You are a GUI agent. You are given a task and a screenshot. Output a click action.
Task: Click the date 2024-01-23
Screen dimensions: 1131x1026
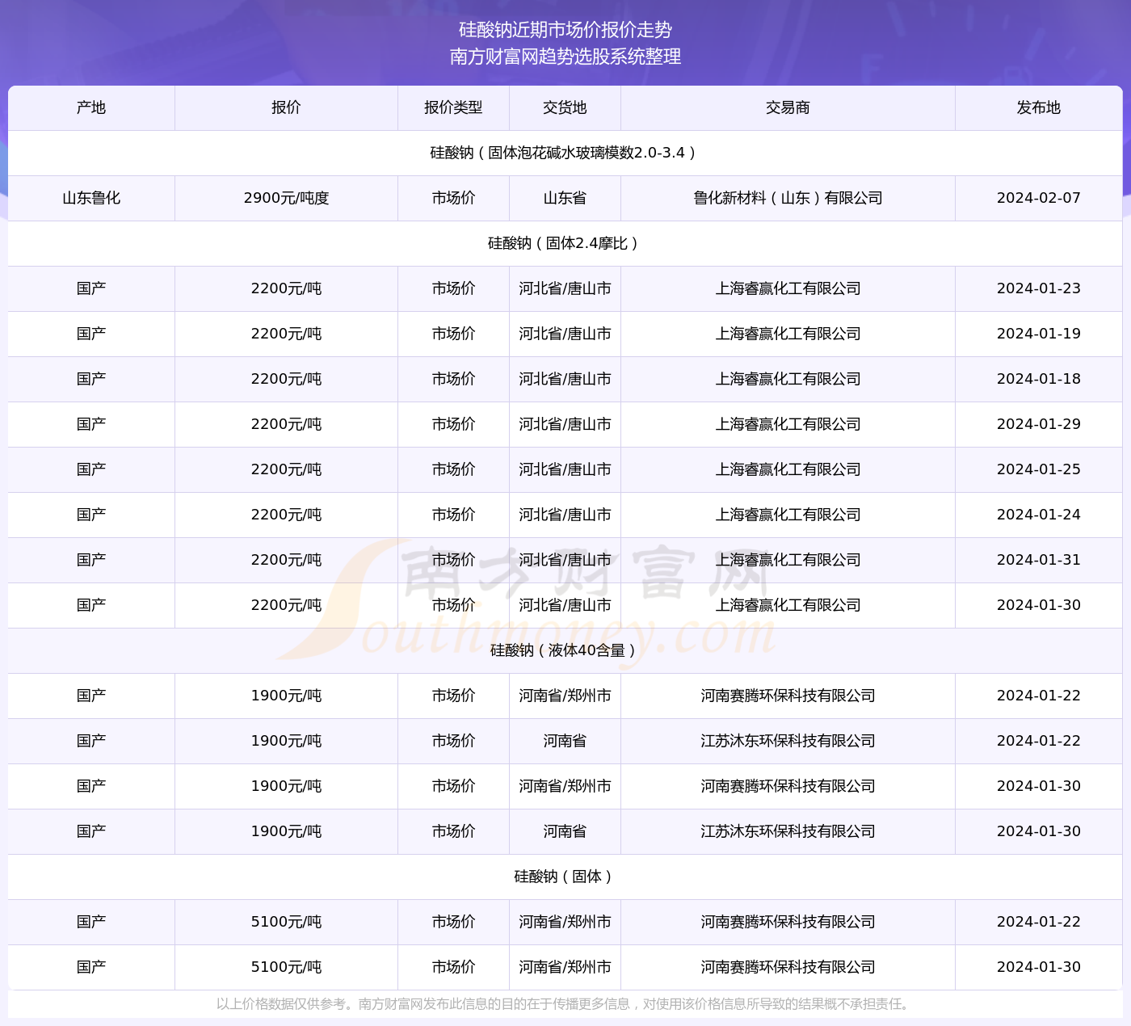(1039, 288)
